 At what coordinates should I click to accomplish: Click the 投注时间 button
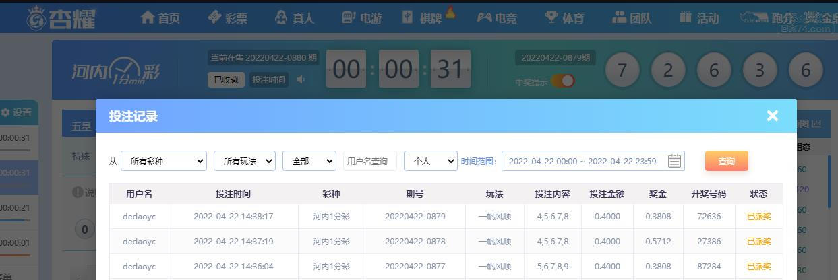[268, 79]
